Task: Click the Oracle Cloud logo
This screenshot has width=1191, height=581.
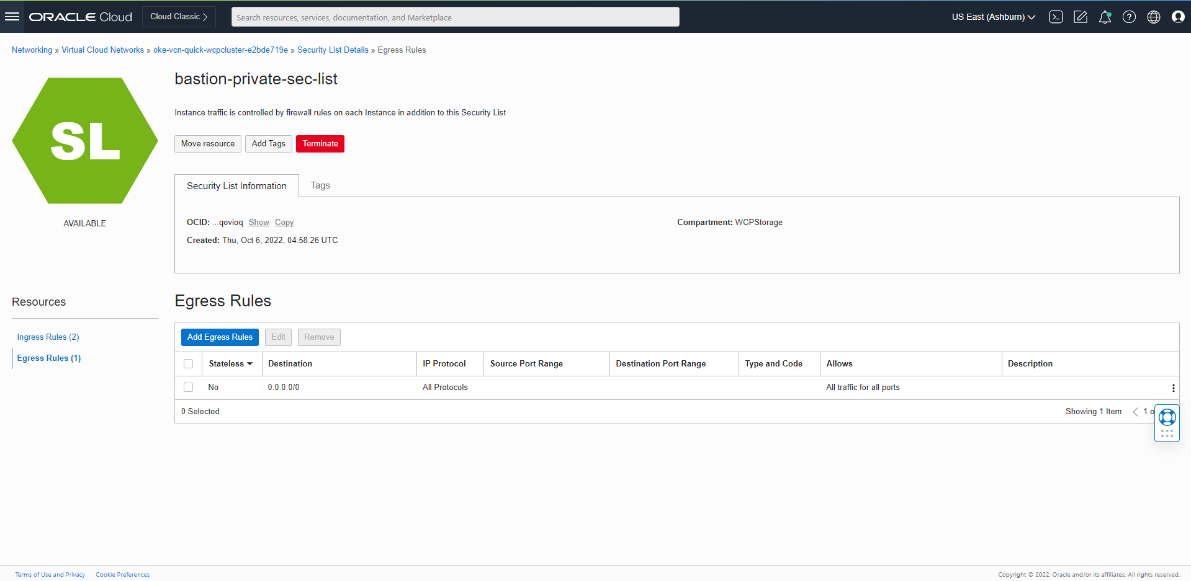Action: coord(81,17)
